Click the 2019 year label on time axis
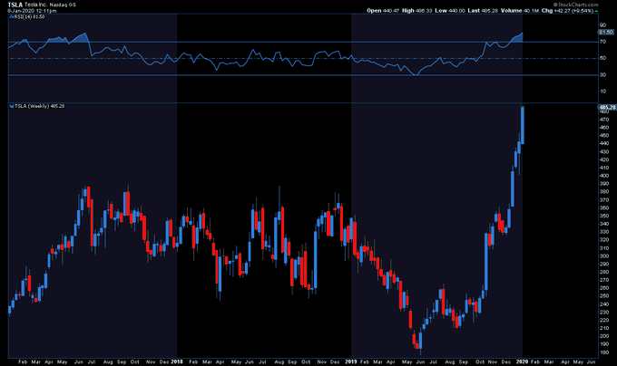Viewport: 617px width, 366px height. (x=351, y=361)
